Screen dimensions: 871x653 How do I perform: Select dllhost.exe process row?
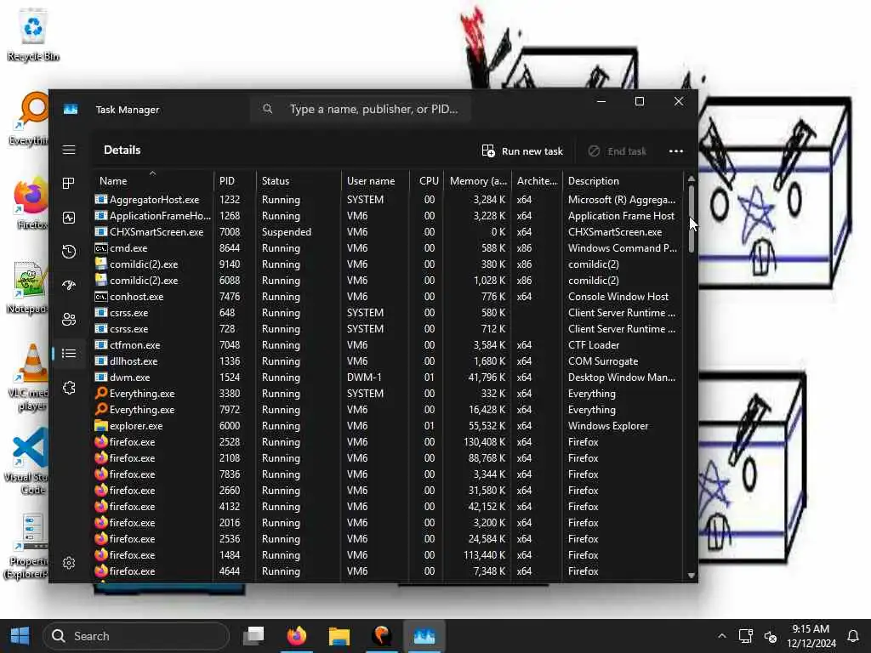coord(388,361)
